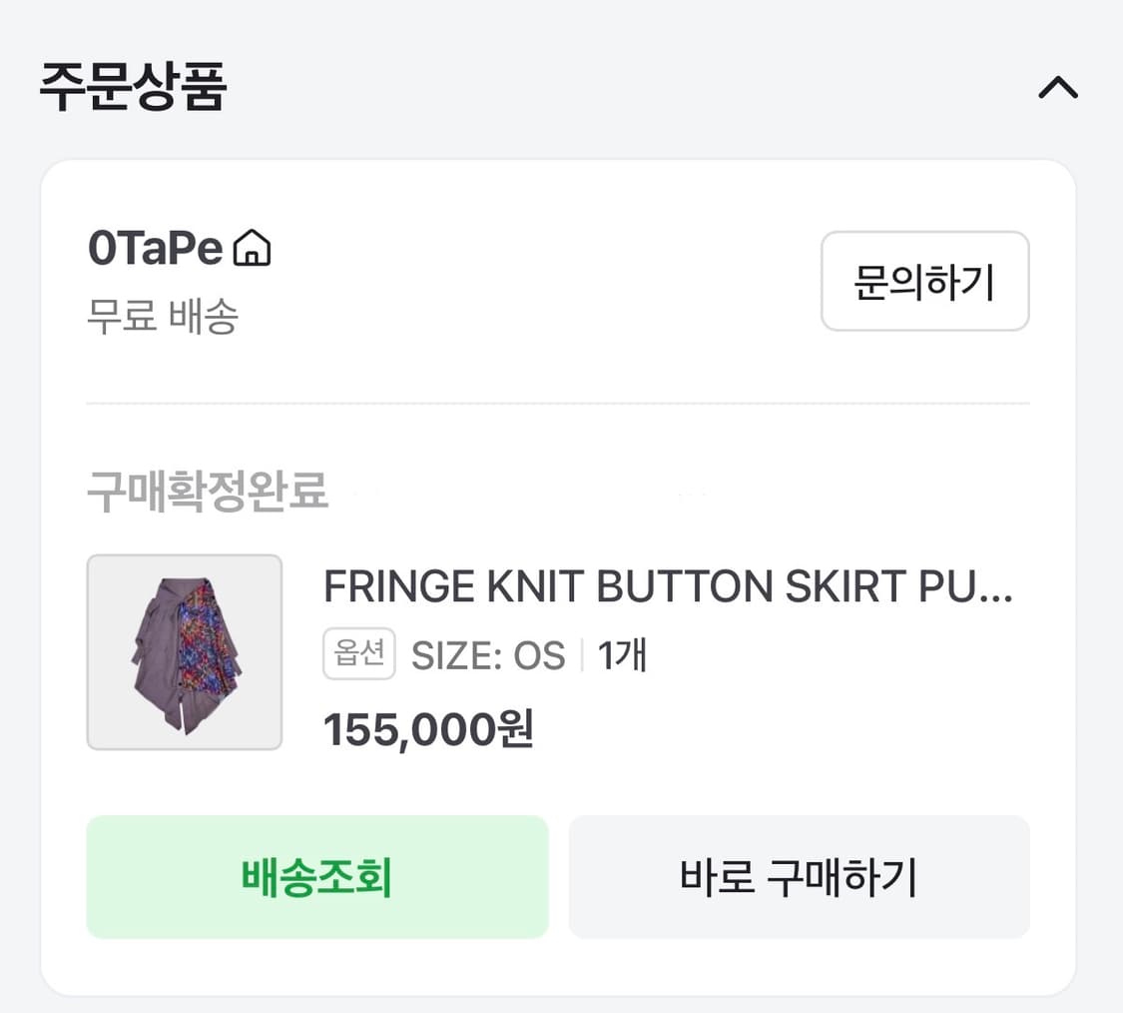Click the truncated ellipsis of the product title
This screenshot has height=1013, width=1123.
tap(995, 589)
